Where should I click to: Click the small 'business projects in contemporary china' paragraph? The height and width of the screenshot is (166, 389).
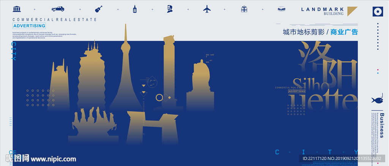pyautogui.click(x=45, y=35)
